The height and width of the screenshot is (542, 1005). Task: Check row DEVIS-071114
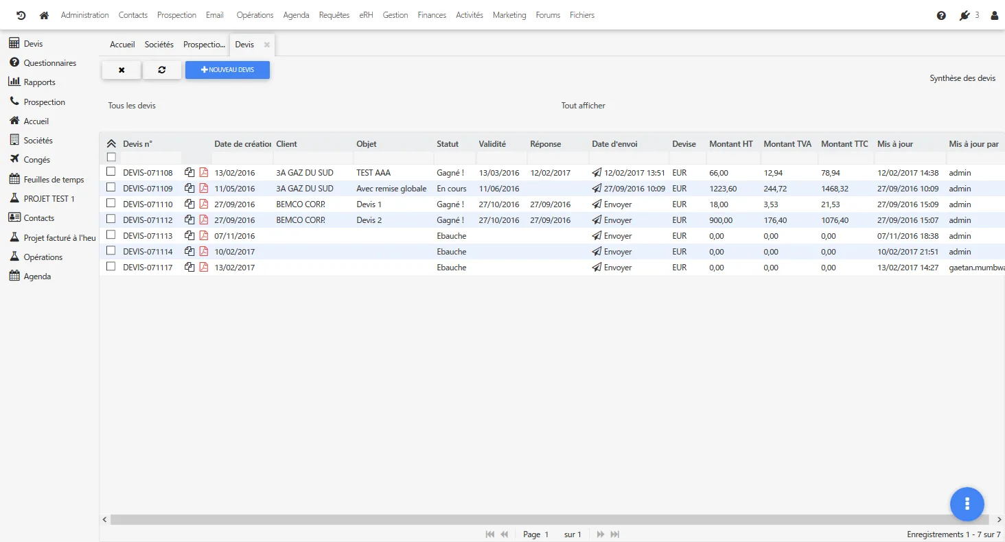pyautogui.click(x=111, y=250)
